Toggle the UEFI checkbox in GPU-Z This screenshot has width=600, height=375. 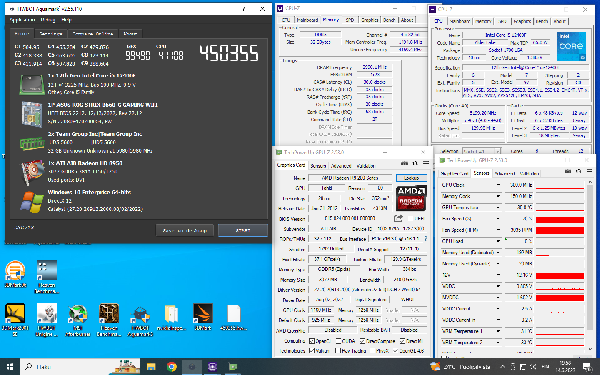tap(410, 218)
